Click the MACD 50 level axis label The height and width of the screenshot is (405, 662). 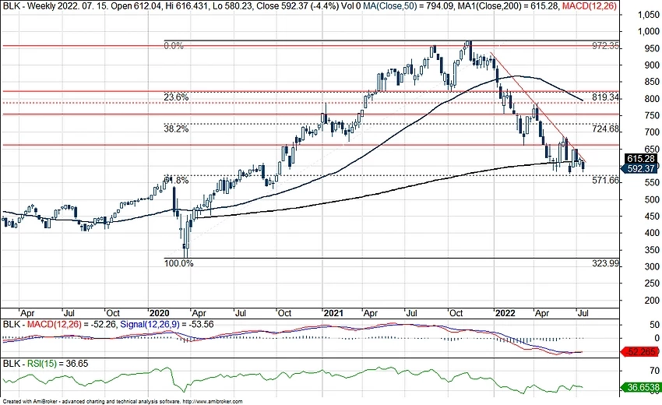pyautogui.click(x=655, y=325)
